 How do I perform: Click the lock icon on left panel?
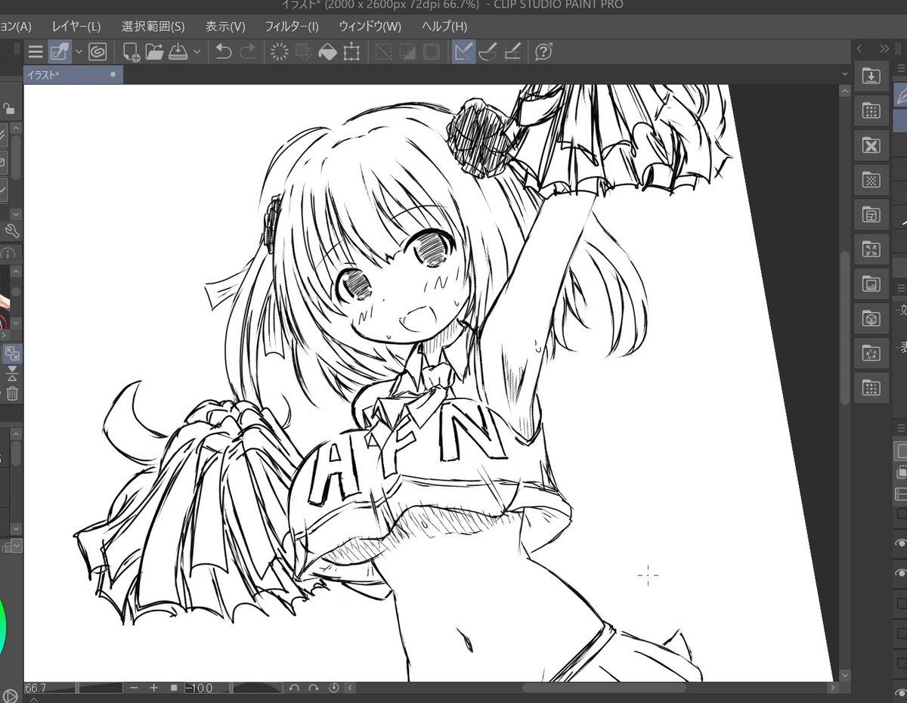[9, 108]
